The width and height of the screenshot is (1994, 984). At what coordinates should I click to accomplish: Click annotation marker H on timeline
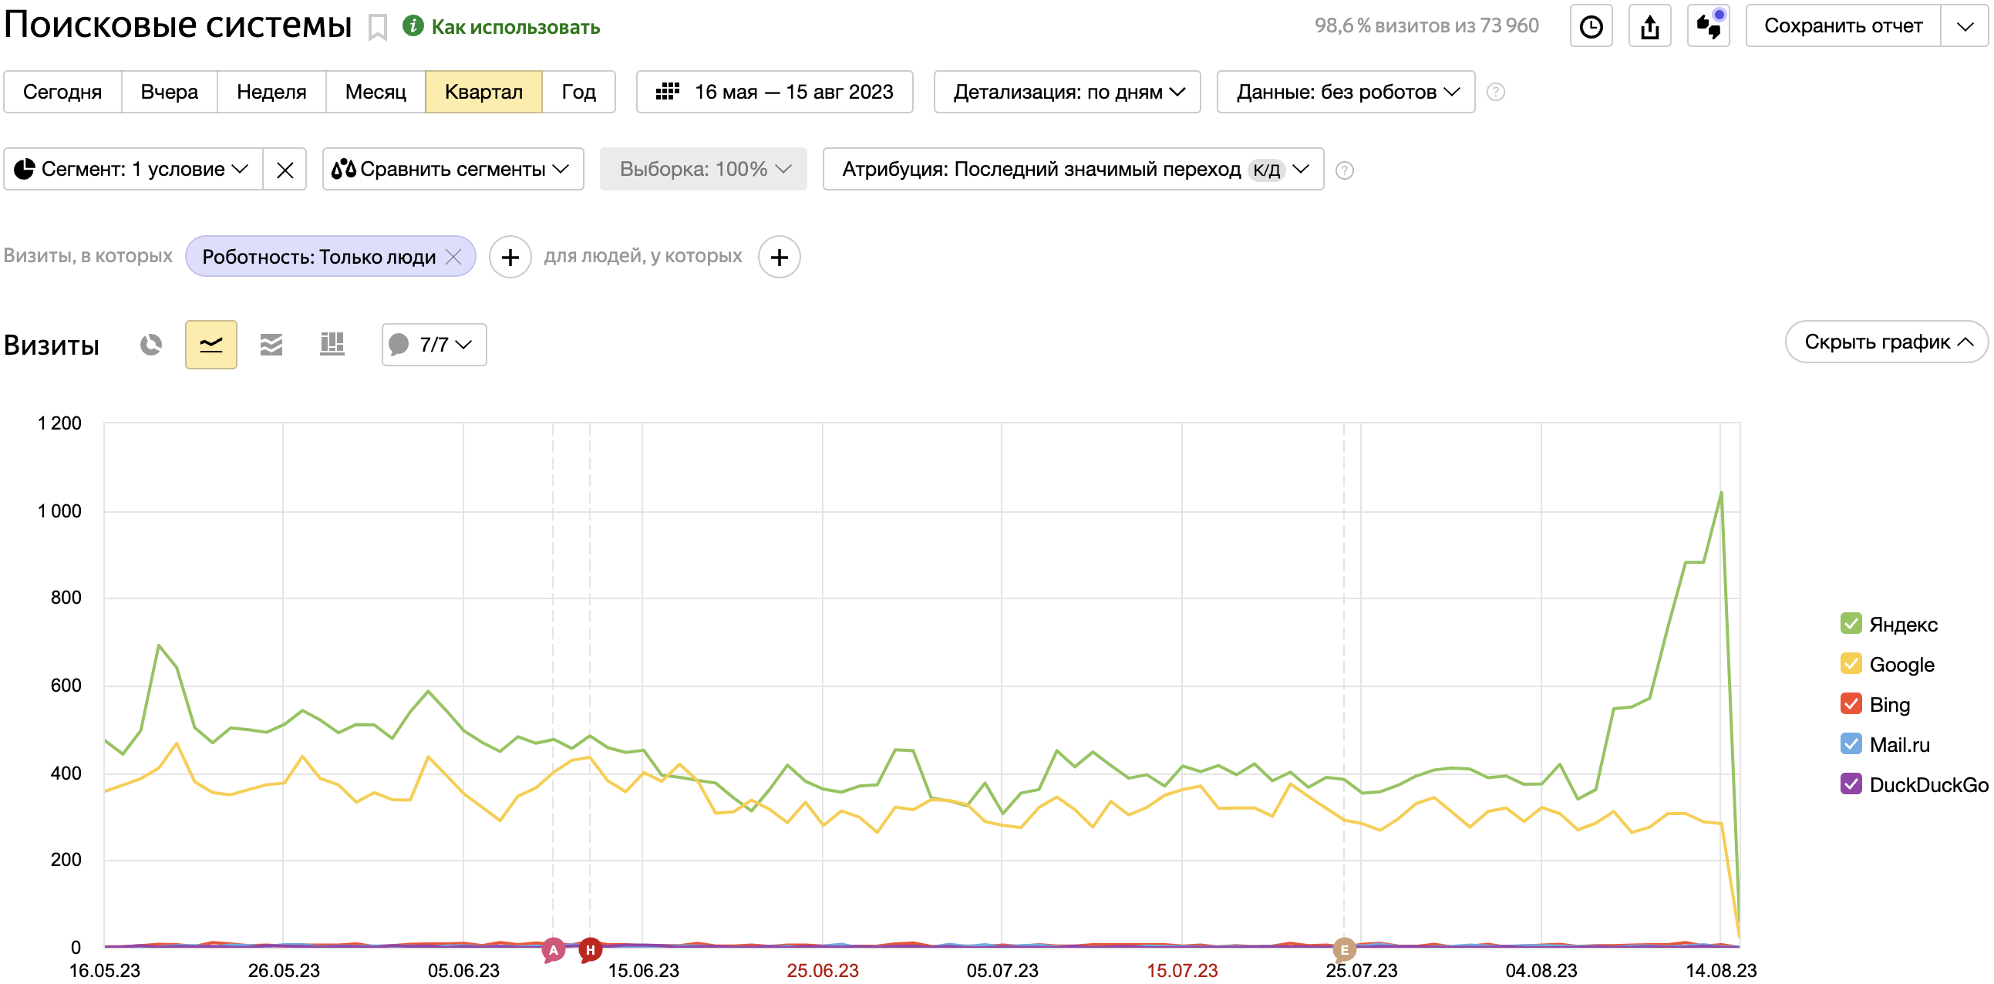590,950
